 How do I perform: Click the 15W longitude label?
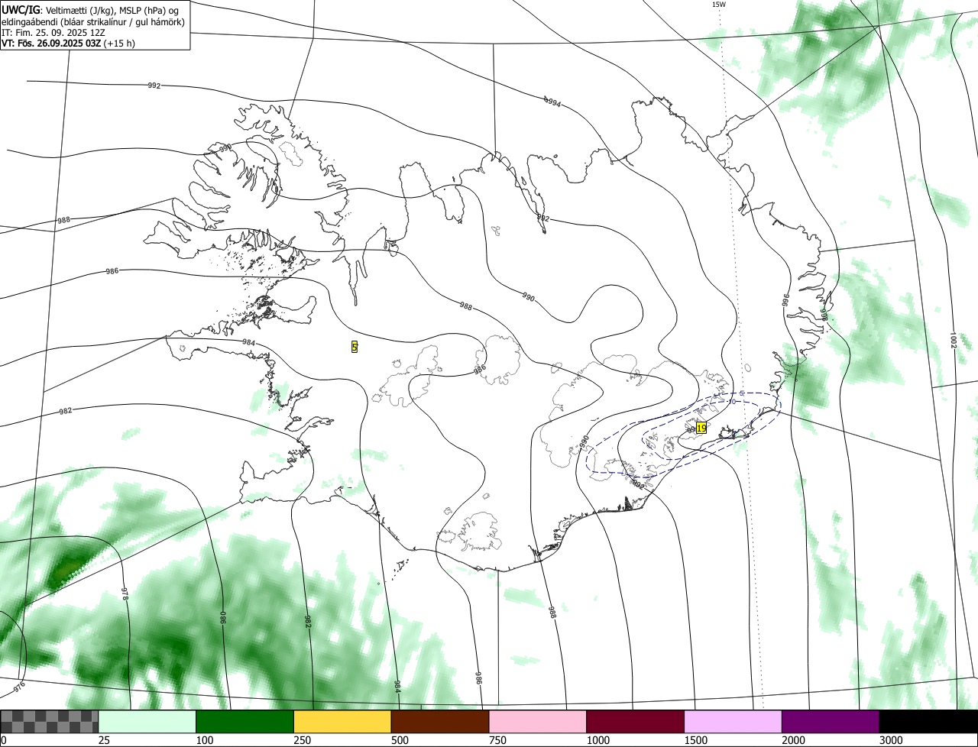718,5
